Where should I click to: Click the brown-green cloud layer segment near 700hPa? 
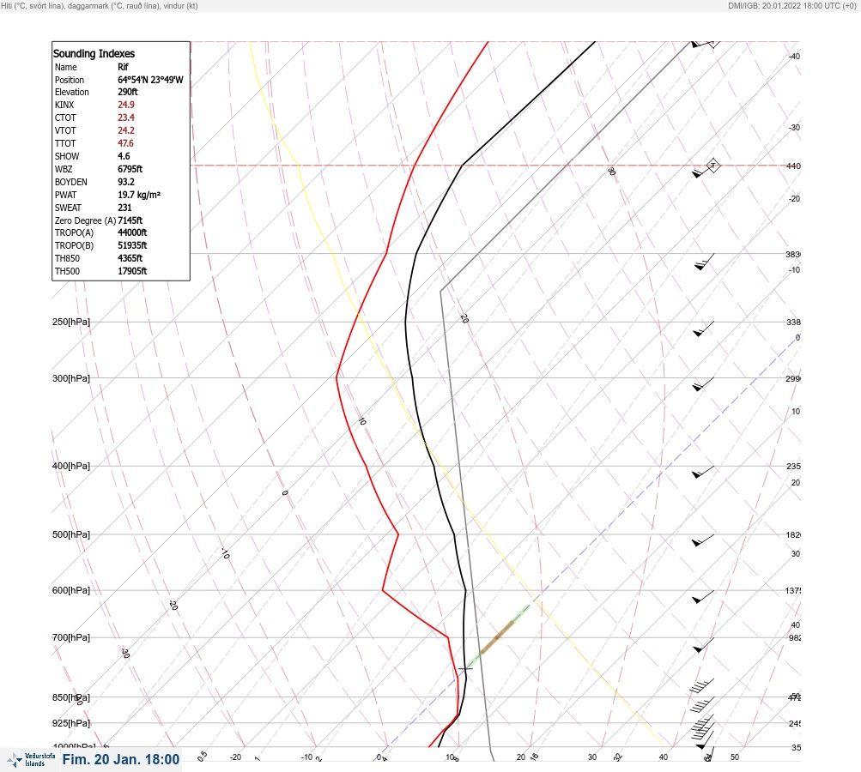coord(498,636)
